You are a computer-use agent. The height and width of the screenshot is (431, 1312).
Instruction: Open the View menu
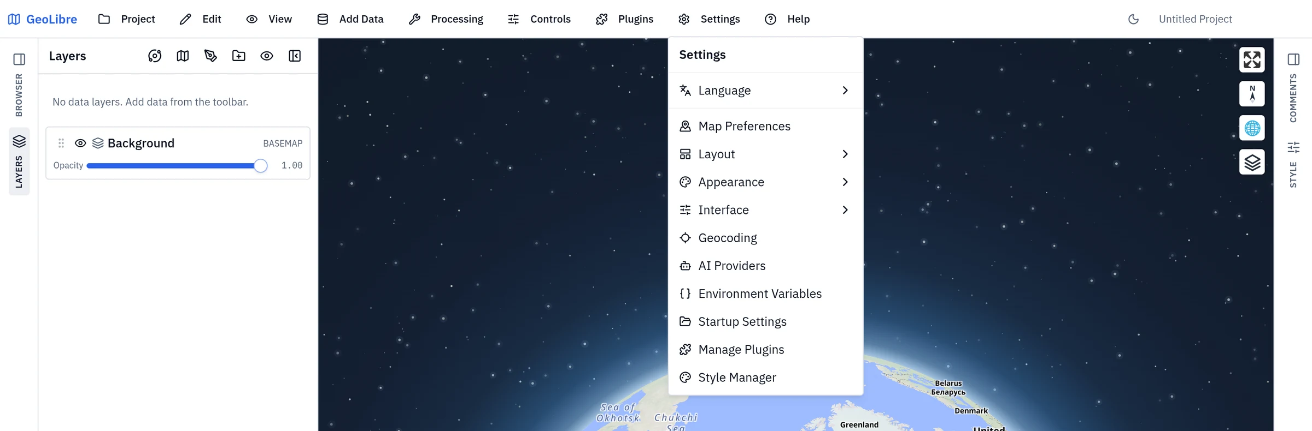(x=269, y=19)
